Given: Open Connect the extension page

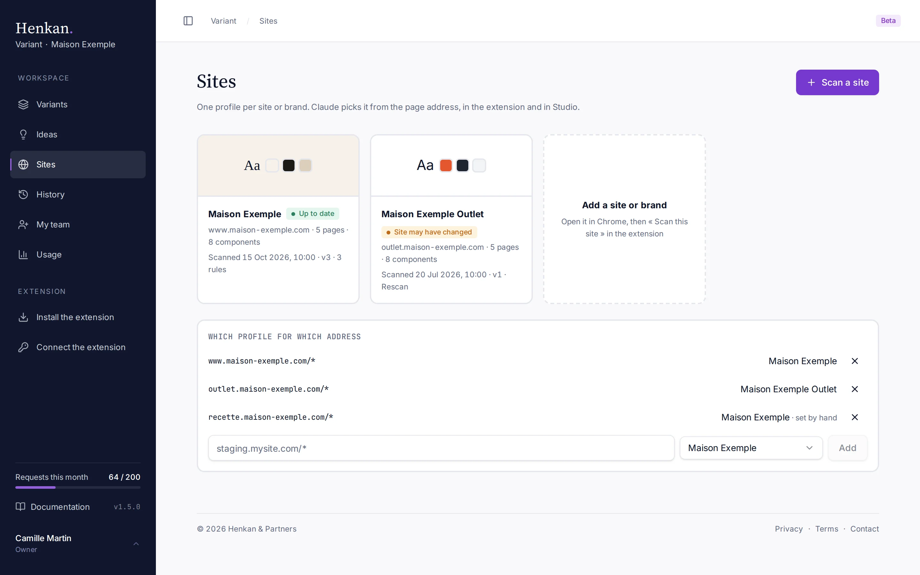Looking at the screenshot, I should click(78, 347).
